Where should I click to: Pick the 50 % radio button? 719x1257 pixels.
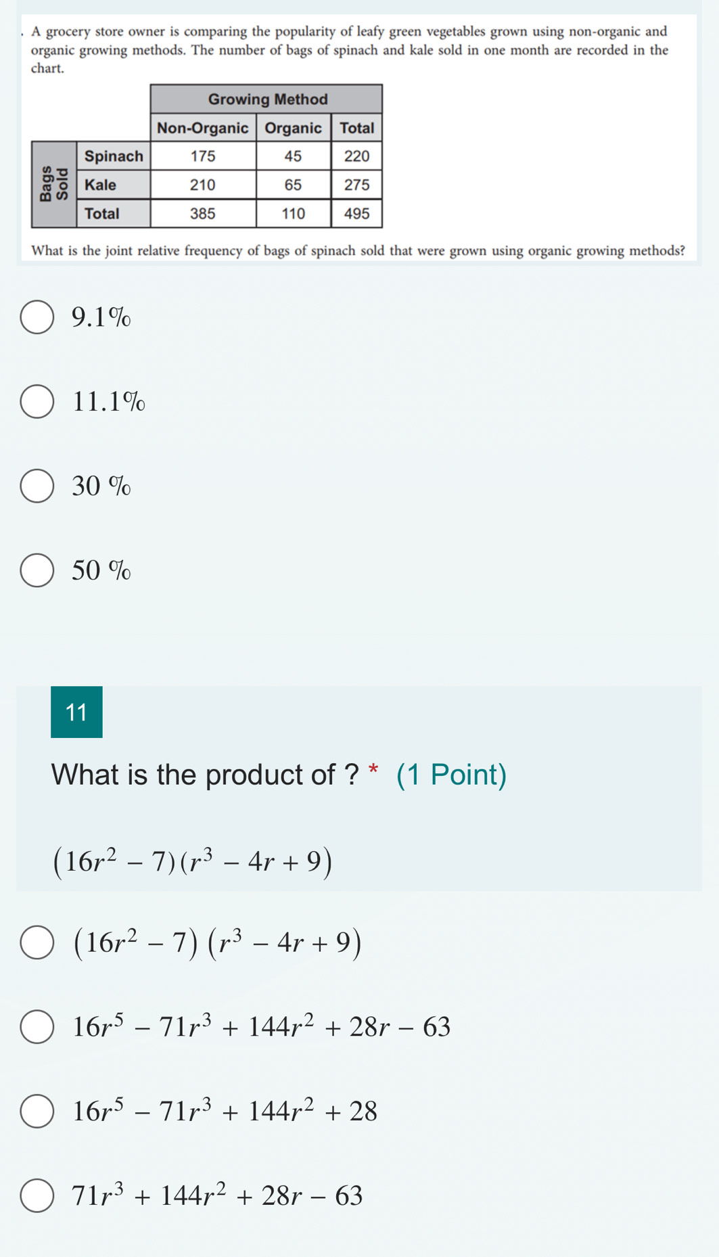37,570
